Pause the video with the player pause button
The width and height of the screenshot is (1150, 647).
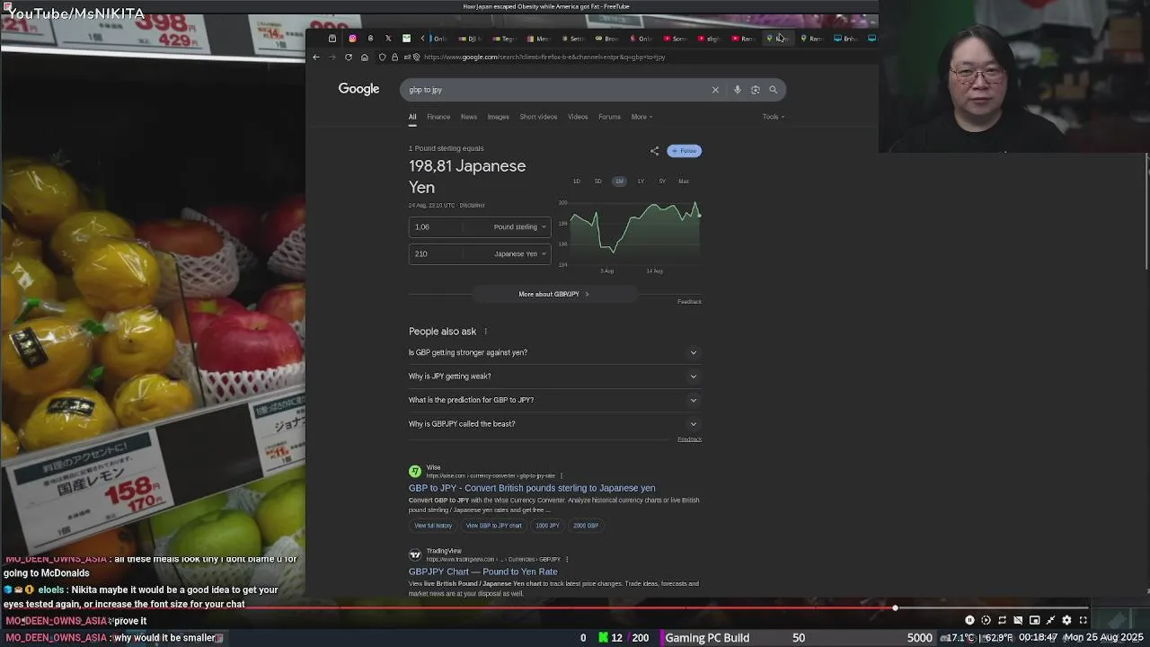(969, 620)
